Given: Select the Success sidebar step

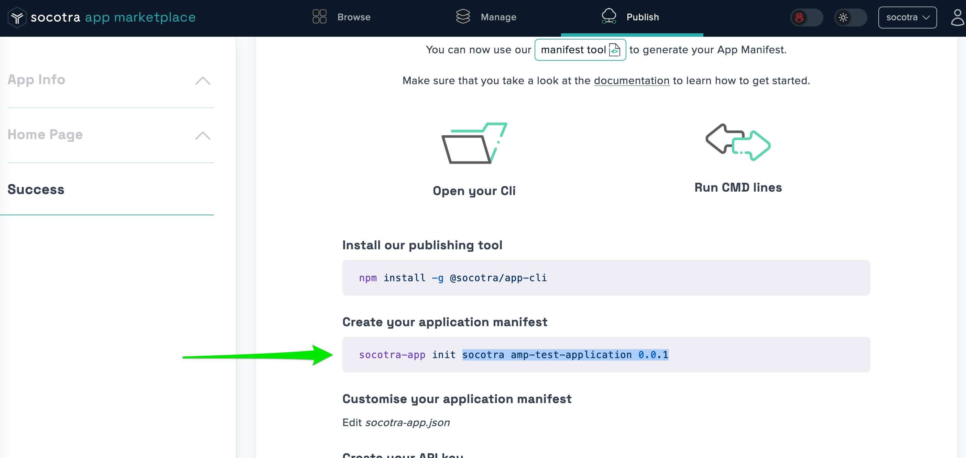Looking at the screenshot, I should tap(36, 190).
